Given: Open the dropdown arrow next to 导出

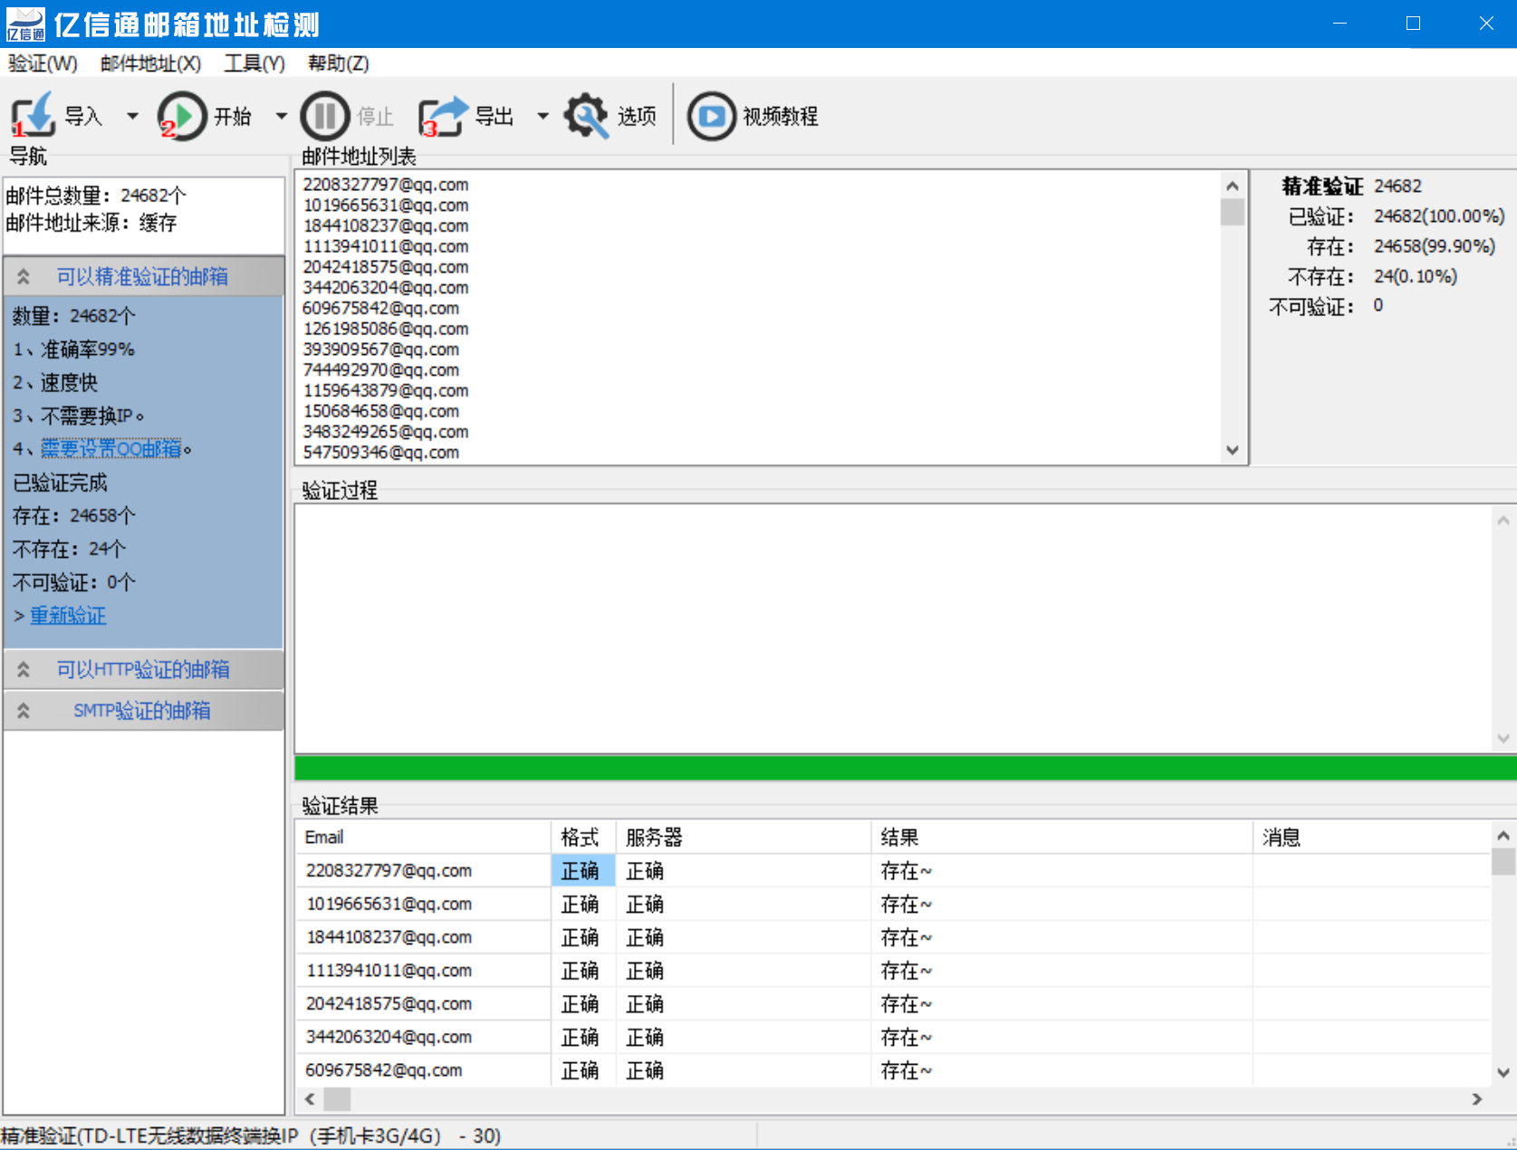Looking at the screenshot, I should [x=542, y=116].
